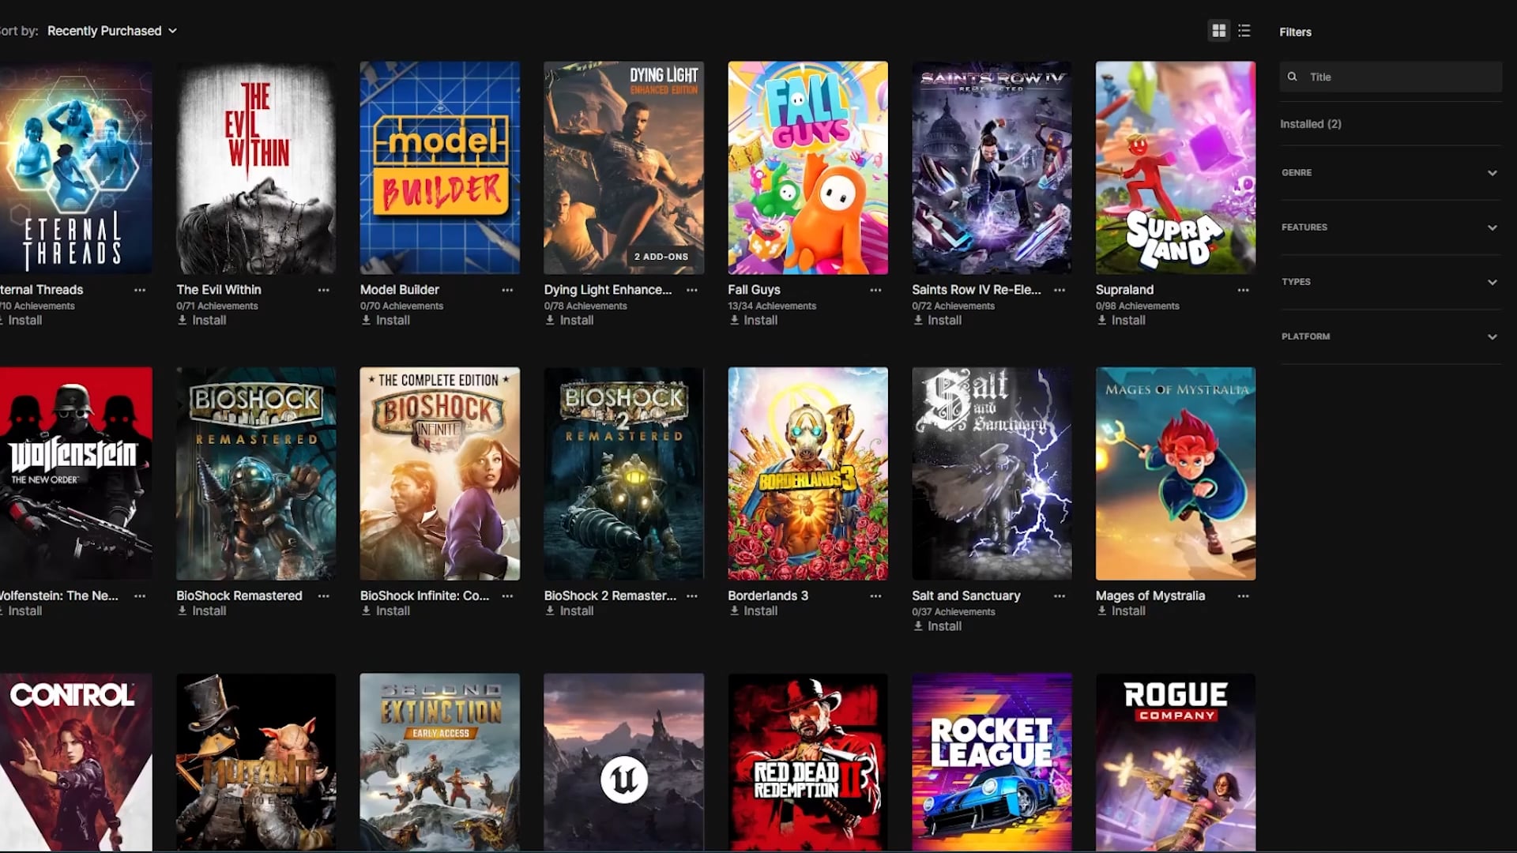Open the Rogue Company cover art

pos(1176,762)
